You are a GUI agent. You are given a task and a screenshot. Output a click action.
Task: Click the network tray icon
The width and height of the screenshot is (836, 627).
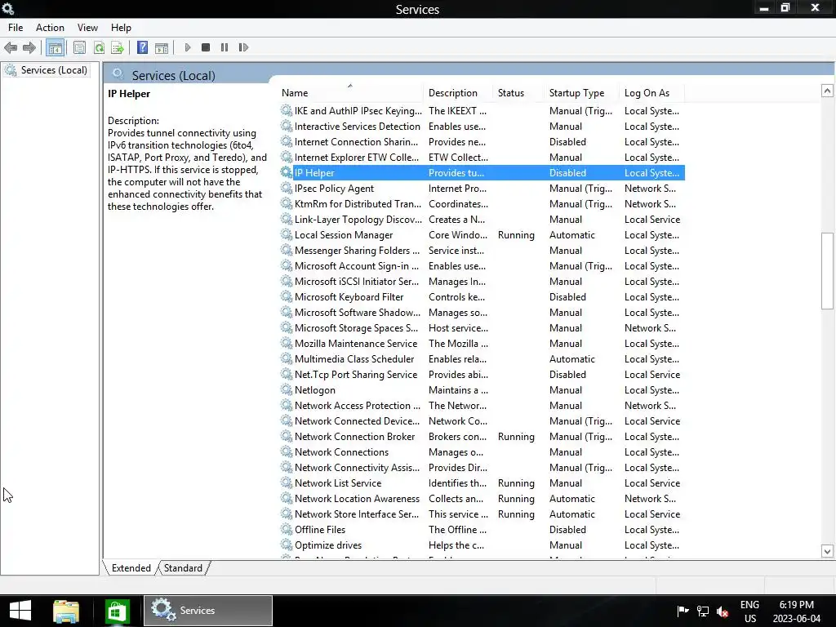click(703, 611)
